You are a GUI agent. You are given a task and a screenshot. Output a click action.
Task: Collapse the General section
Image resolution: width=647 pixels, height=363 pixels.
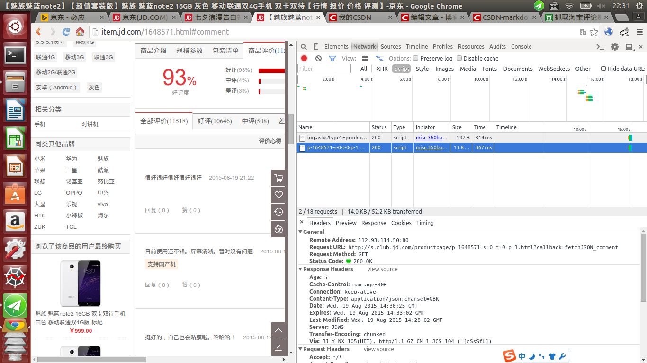[300, 232]
